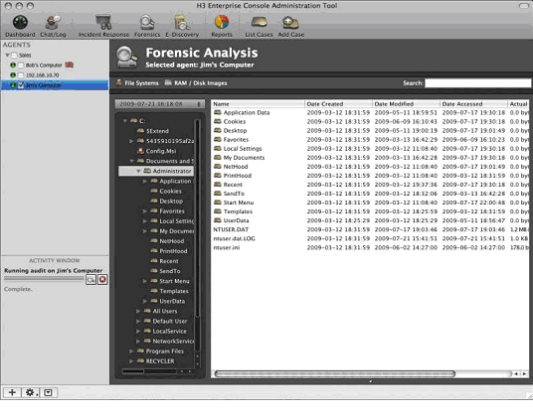Select the NTUSER.DAT file row

(370, 229)
